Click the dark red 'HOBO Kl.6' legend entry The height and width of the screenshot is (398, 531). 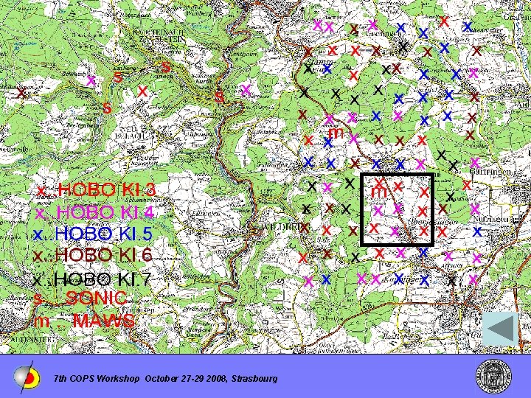[93, 254]
